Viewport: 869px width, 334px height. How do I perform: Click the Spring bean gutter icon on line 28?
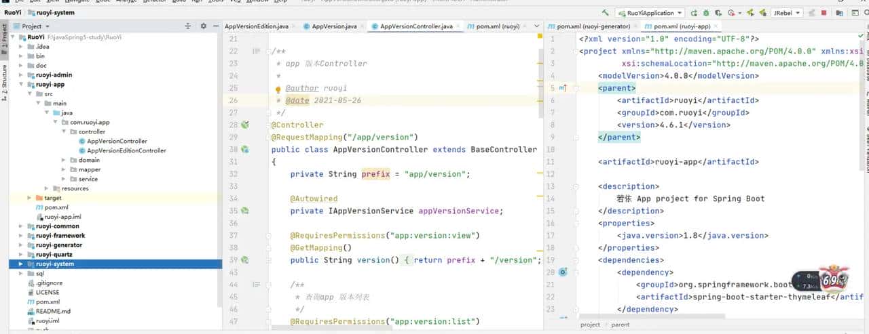245,125
